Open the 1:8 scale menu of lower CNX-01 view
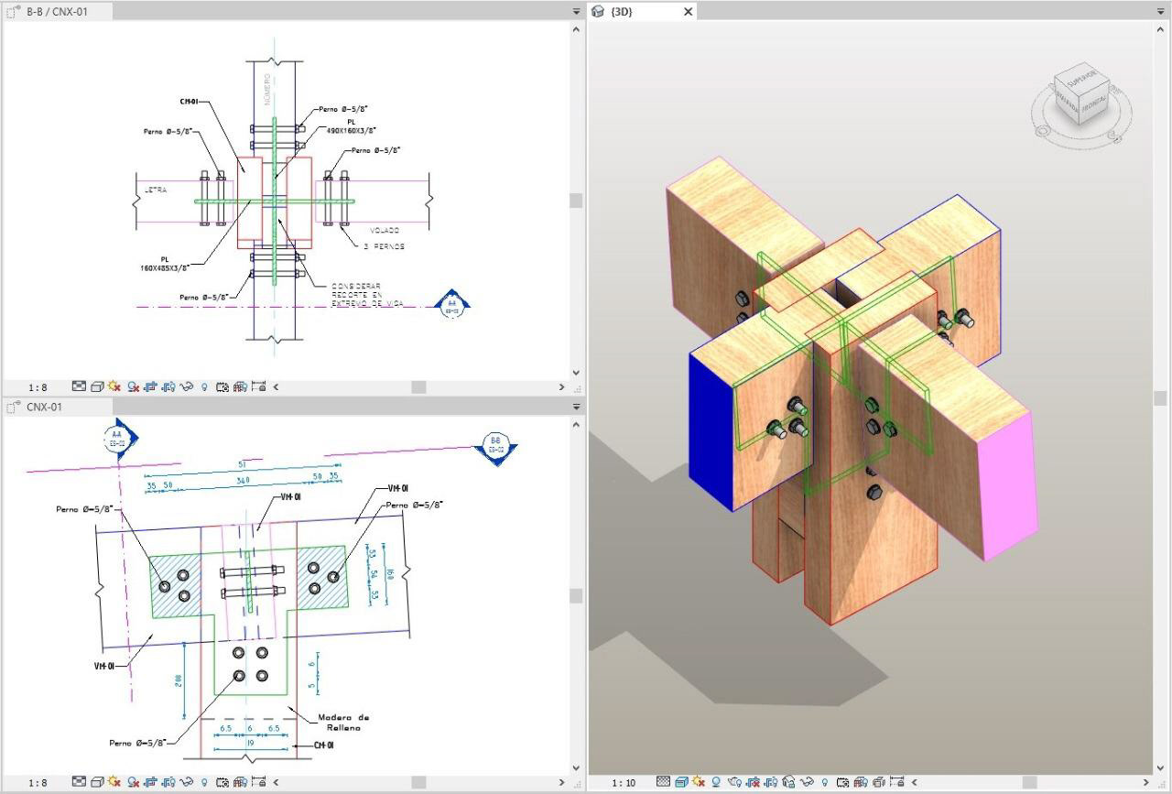This screenshot has width=1172, height=794. [x=38, y=782]
